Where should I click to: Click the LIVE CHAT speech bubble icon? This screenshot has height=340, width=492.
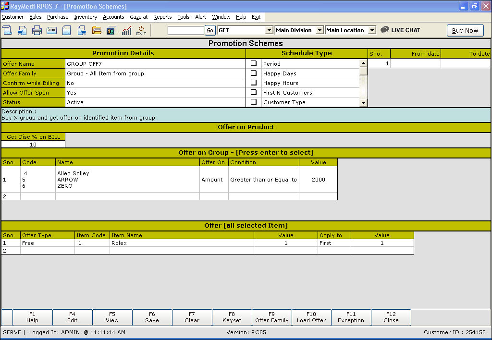384,30
